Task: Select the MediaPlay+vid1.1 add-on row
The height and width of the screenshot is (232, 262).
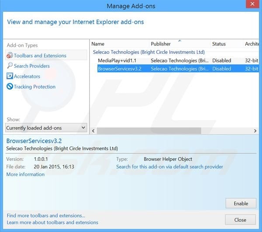Action: pyautogui.click(x=178, y=60)
